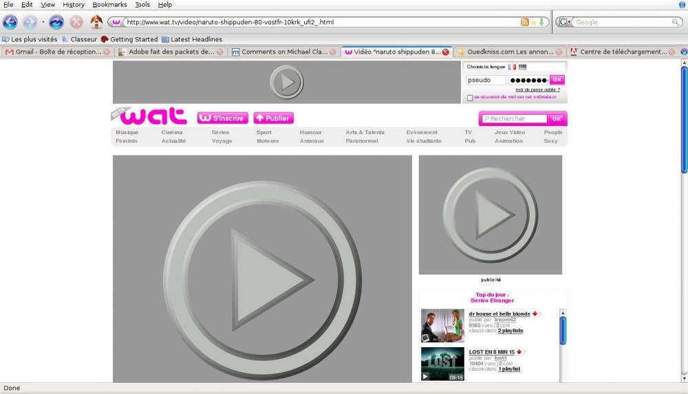This screenshot has width=688, height=394.
Task: Click the S'inscrire button
Action: 222,118
